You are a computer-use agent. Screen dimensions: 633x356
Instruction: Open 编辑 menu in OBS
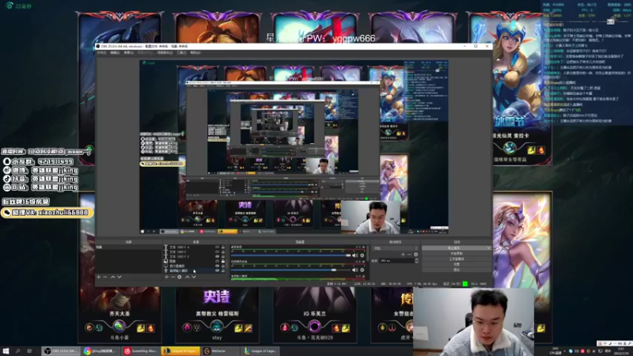115,52
